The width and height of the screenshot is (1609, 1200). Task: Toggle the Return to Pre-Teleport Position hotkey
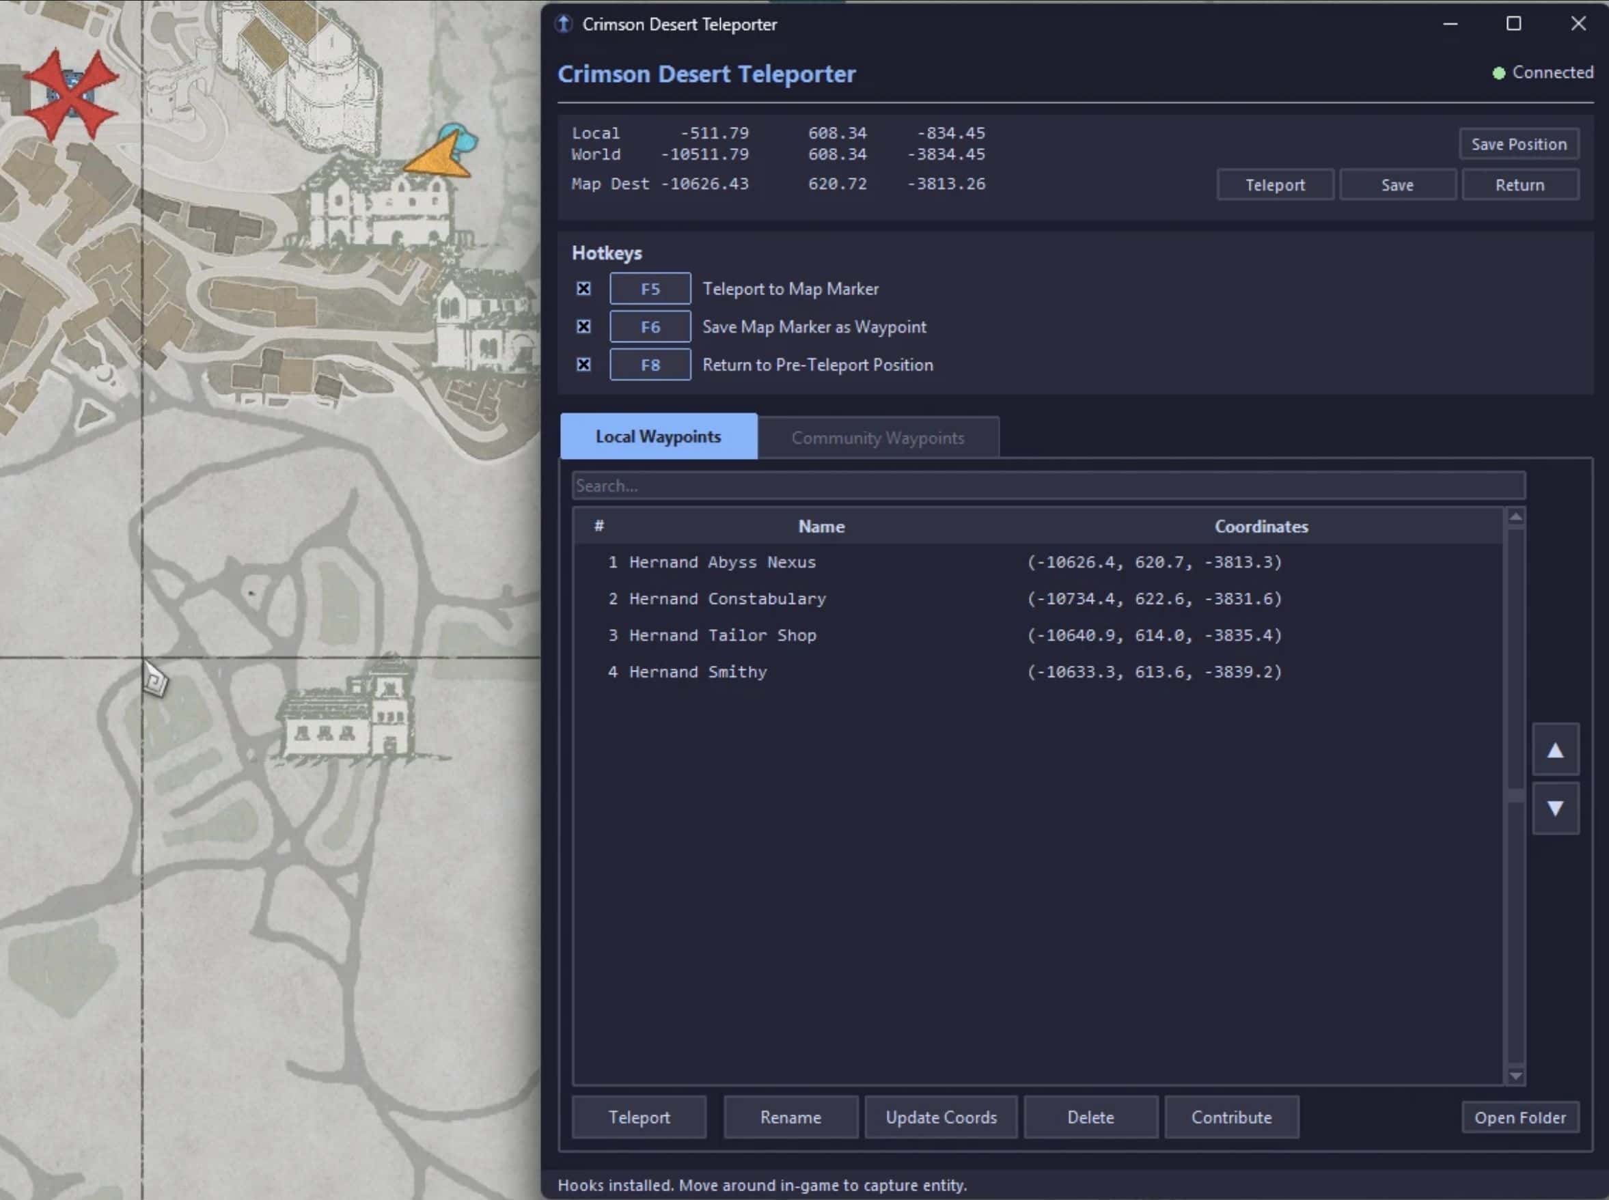582,364
